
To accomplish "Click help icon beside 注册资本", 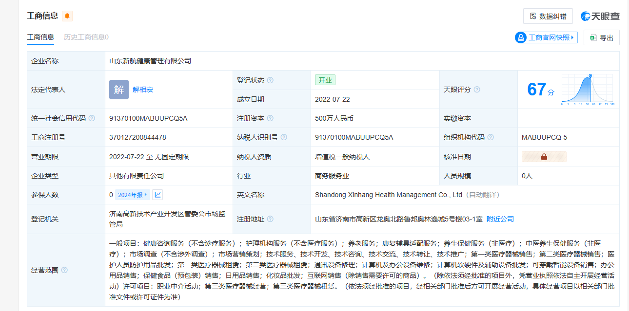I will click(270, 118).
